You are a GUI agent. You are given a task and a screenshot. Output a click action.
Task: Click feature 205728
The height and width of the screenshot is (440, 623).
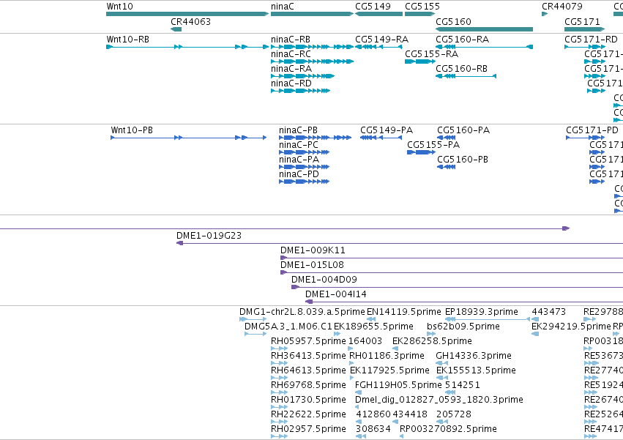point(442,422)
